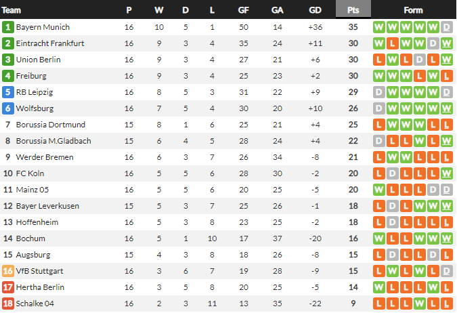Select the Bayer Leverkusen team name
The image size is (457, 313).
48,206
